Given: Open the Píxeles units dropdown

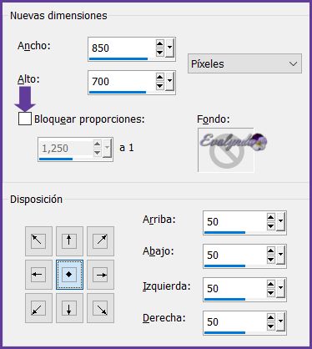Looking at the screenshot, I should click(244, 63).
